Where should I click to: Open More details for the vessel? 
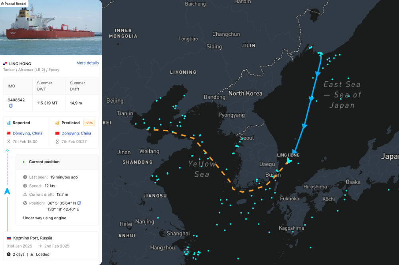(x=87, y=63)
